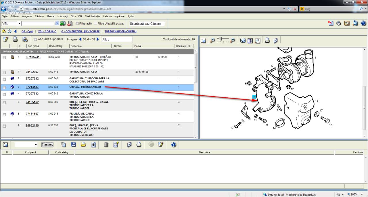Open the Editare menu
Screen dimensions: 368x197
15,16
